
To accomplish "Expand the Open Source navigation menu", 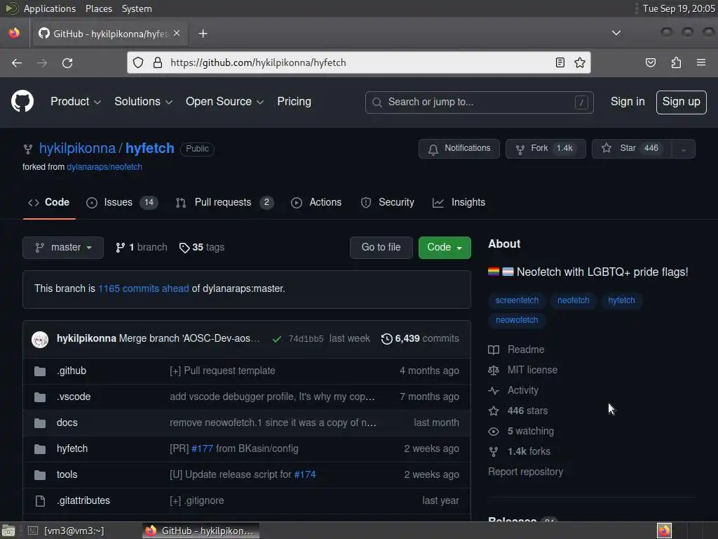I will [224, 101].
